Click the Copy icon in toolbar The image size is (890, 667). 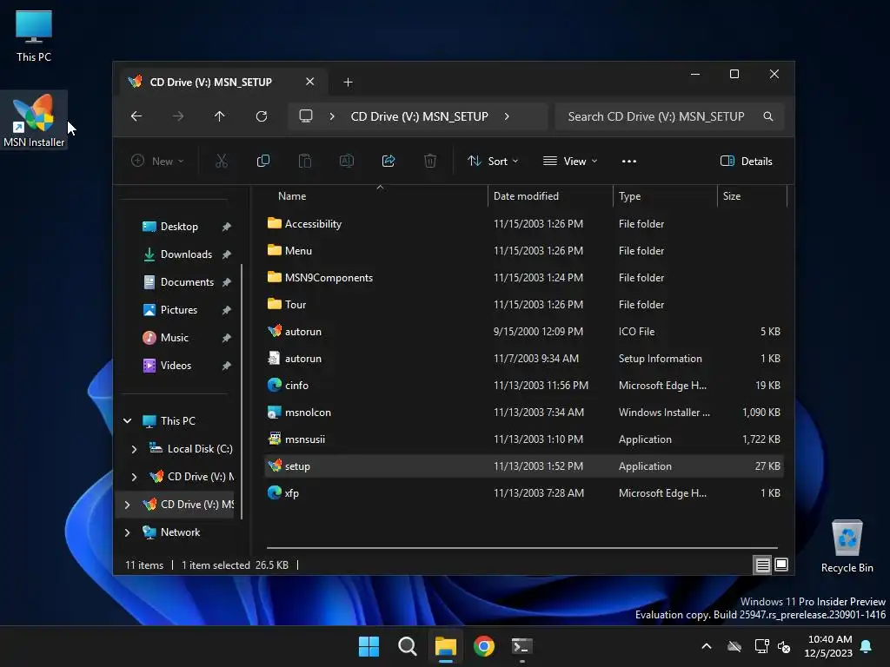(262, 161)
